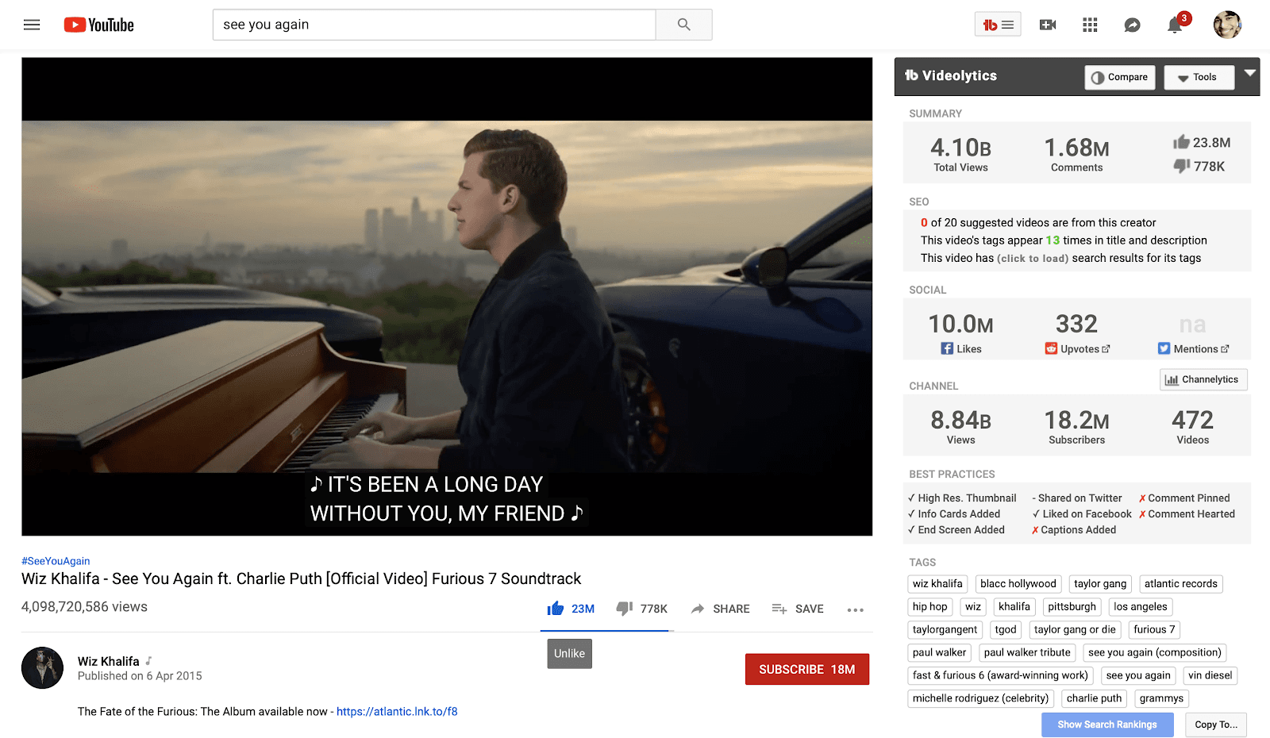Click the thumbs-down dislike icon
Viewport: 1270px width, 738px height.
coord(625,609)
